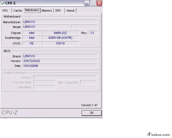Click the disabled maximize button
Viewport: 172px width, 138px height.
pyautogui.click(x=93, y=3)
